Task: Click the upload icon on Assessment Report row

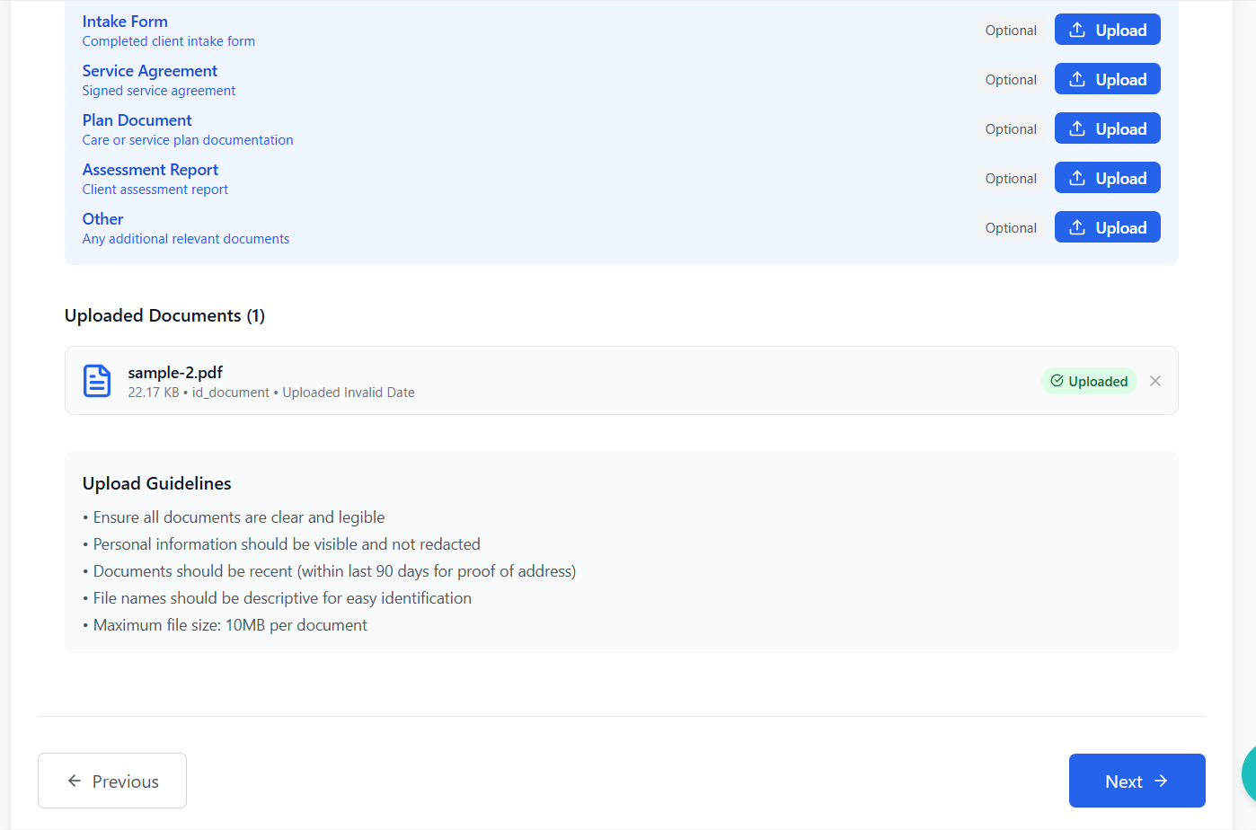Action: coord(1077,177)
